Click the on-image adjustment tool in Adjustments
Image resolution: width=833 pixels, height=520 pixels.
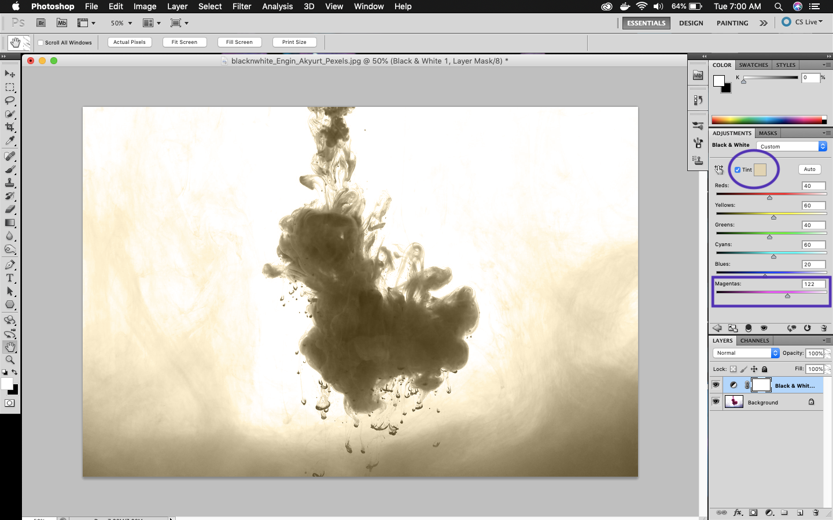pyautogui.click(x=718, y=169)
